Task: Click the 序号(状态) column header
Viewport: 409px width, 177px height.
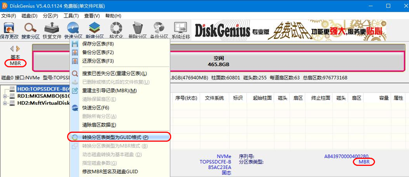Action: (x=186, y=98)
